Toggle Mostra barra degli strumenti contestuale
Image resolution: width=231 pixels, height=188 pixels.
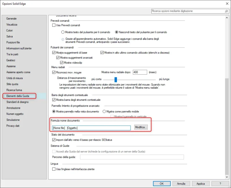coord(54,100)
